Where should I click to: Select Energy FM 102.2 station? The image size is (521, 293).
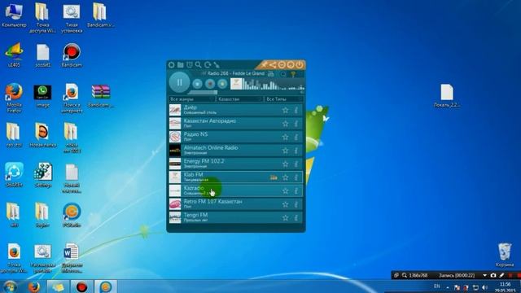coord(236,164)
